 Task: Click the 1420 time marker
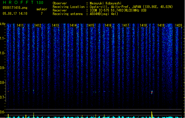[179, 25]
